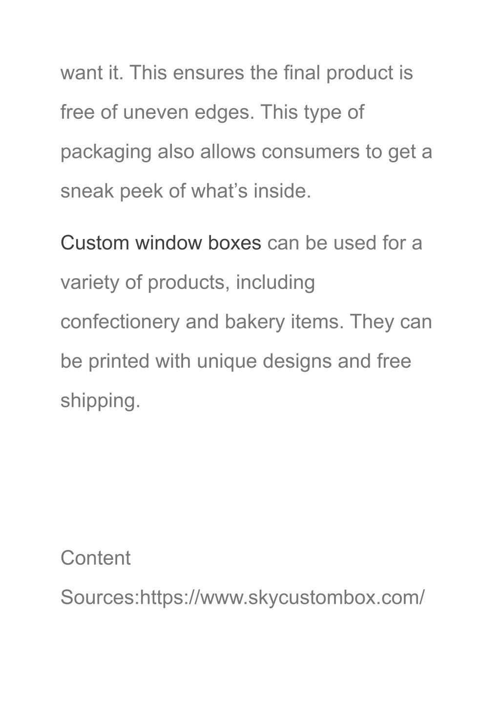Click the word 'Sources:' label
500x707 pixels.
click(x=100, y=597)
